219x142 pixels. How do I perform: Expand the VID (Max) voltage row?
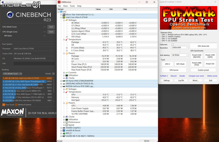67,37
